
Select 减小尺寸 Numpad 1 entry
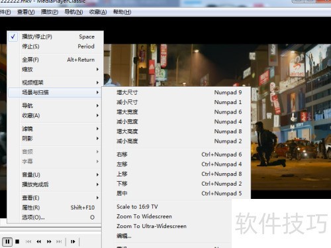coord(176,102)
